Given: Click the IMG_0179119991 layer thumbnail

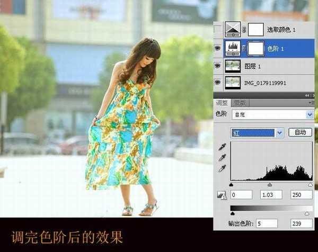Looking at the screenshot, I should tap(233, 83).
